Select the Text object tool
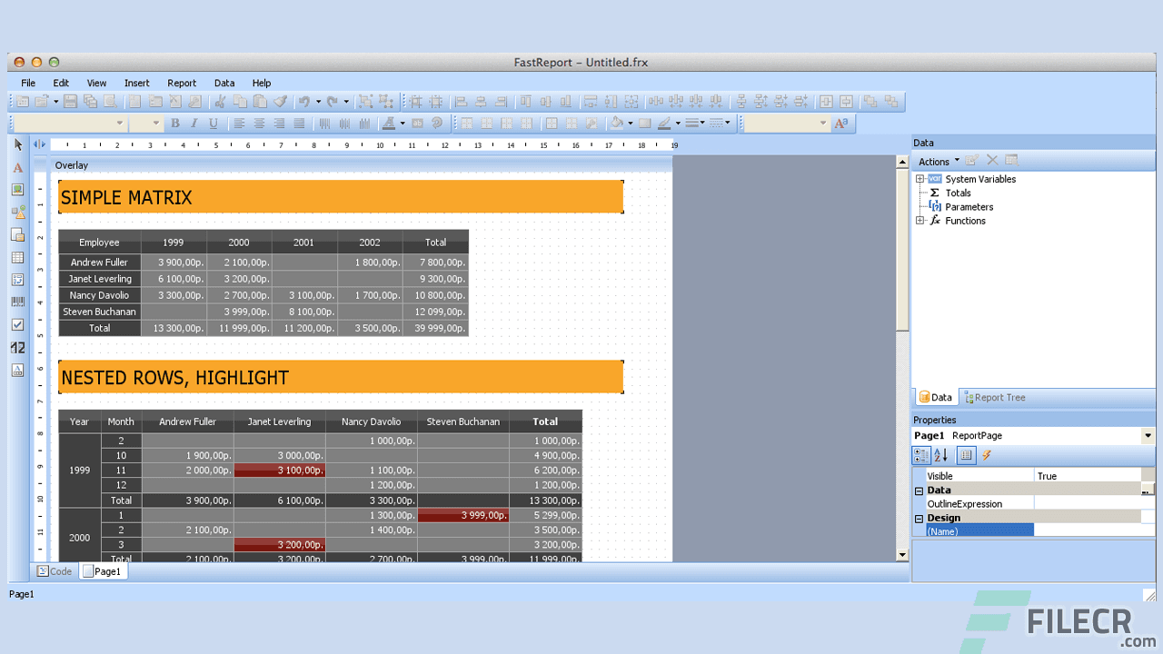This screenshot has width=1163, height=654. pyautogui.click(x=18, y=167)
